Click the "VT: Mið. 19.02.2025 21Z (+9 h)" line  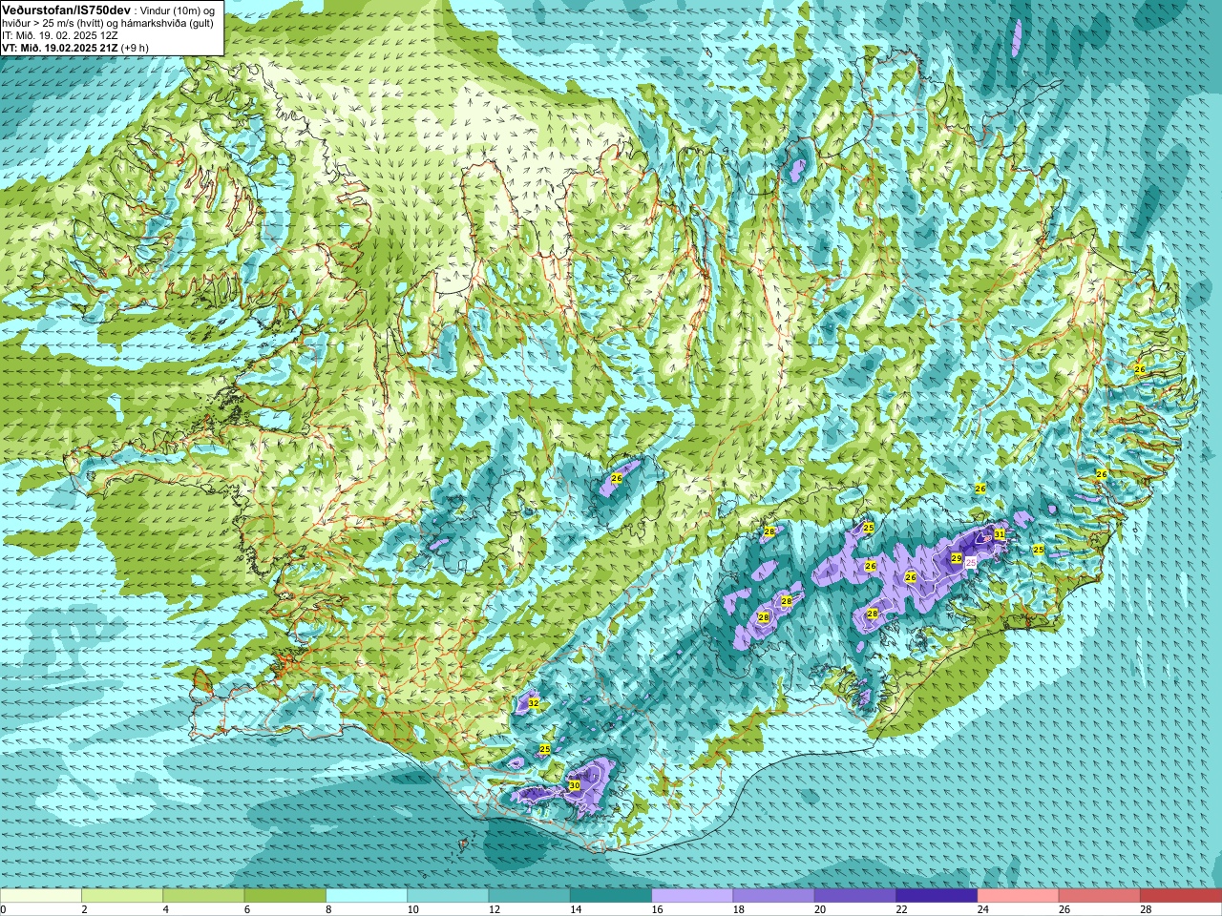click(x=74, y=47)
